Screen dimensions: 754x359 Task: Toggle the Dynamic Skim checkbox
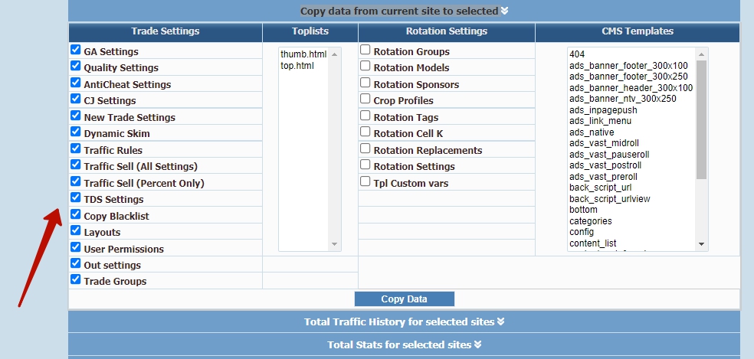76,132
